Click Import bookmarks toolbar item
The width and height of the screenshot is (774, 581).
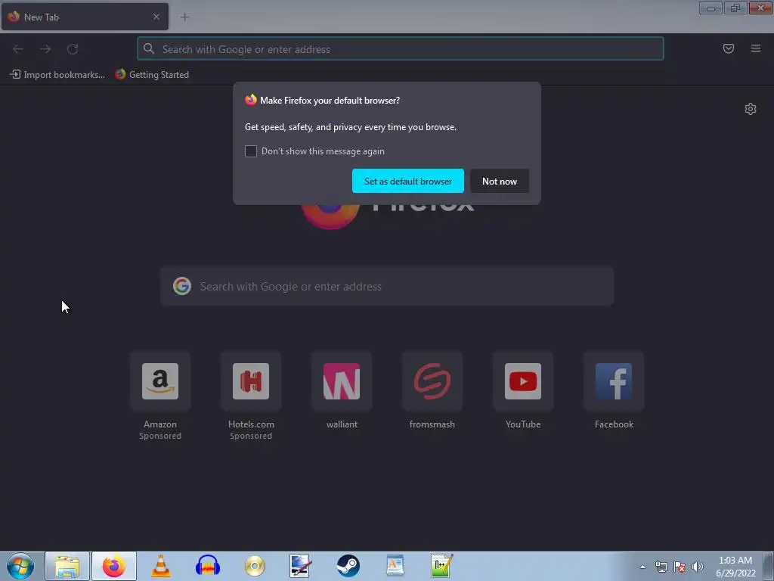[57, 75]
